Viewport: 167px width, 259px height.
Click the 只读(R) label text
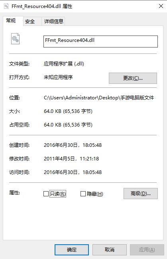pos(57,194)
